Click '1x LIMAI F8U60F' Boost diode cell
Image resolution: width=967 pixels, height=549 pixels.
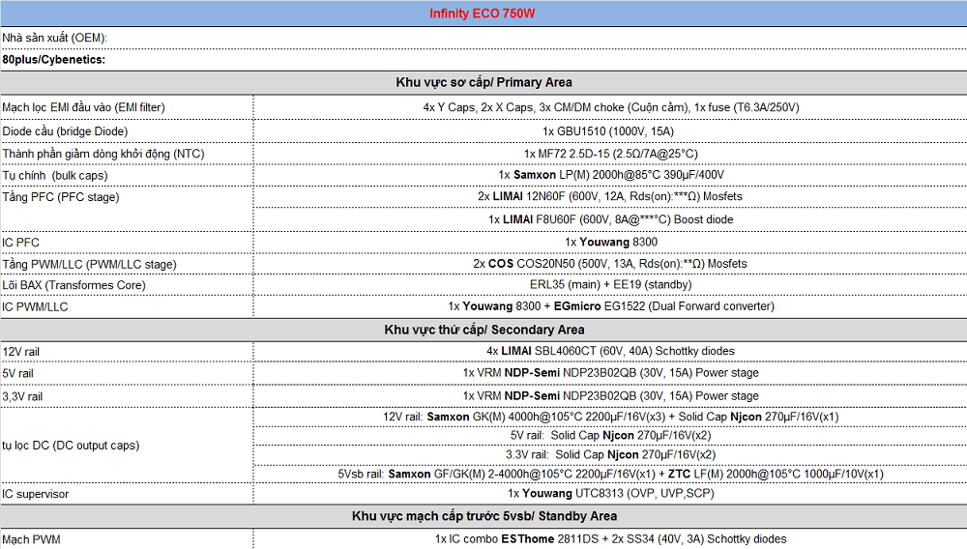coord(610,219)
